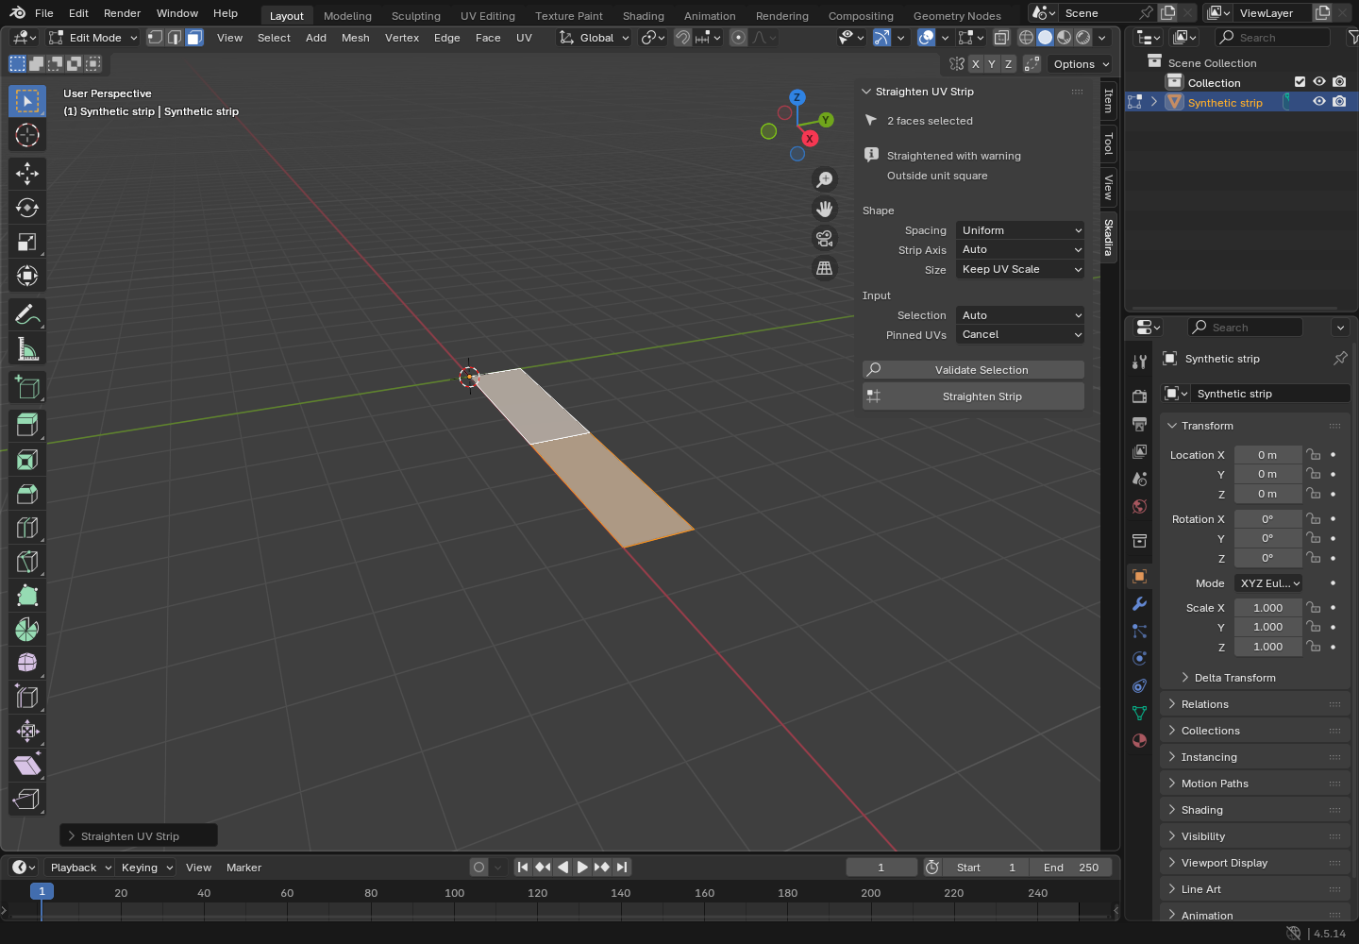
Task: Open the Tool sidebar tab
Action: (1109, 144)
